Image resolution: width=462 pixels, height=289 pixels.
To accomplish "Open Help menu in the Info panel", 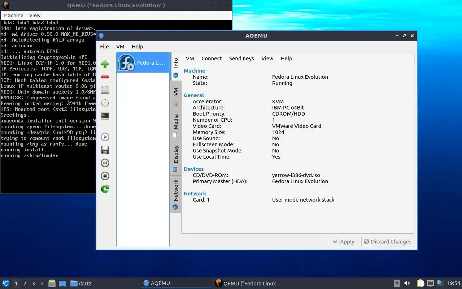I will (x=286, y=59).
